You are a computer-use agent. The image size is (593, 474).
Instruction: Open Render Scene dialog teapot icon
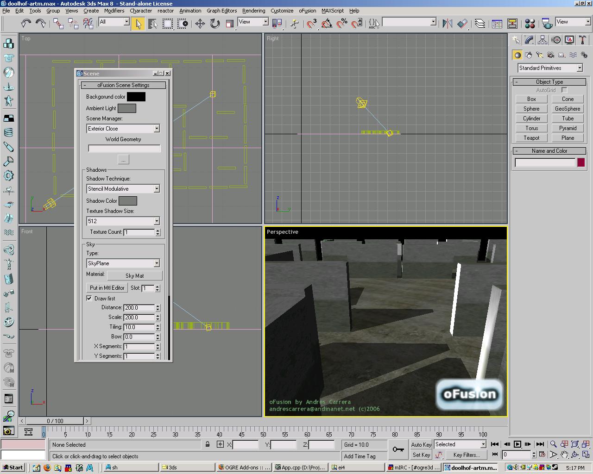tap(547, 23)
